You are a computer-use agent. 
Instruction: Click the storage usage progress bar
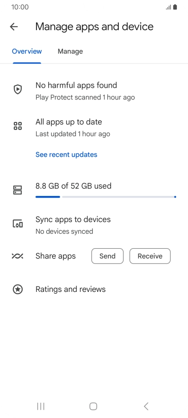pyautogui.click(x=106, y=197)
